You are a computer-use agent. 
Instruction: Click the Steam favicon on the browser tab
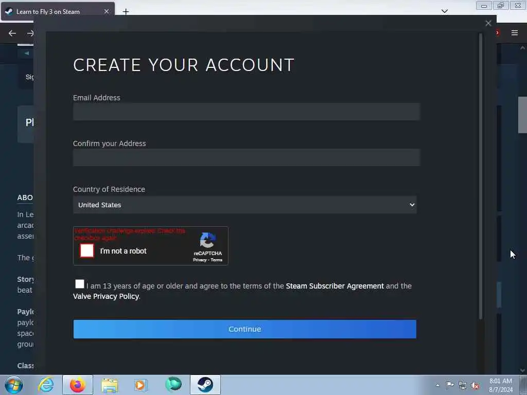(9, 11)
